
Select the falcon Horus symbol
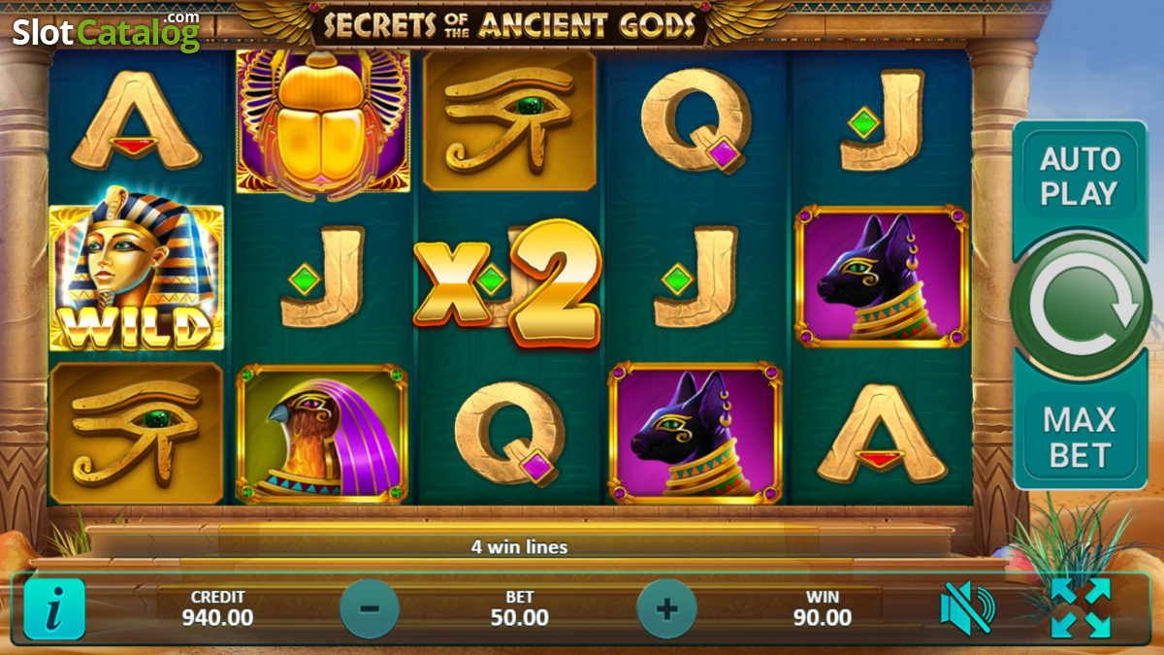[x=322, y=432]
